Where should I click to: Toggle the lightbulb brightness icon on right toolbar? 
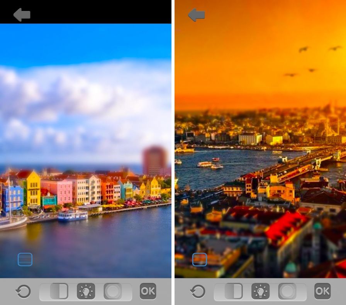(x=260, y=291)
